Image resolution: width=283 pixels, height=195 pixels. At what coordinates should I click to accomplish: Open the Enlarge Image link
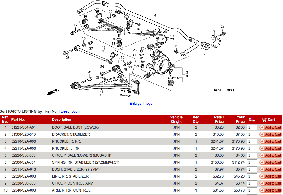141,104
